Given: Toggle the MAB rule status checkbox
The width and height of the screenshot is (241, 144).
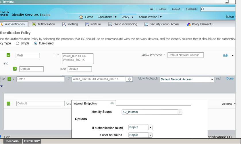Looking at the screenshot, I should [8, 55].
